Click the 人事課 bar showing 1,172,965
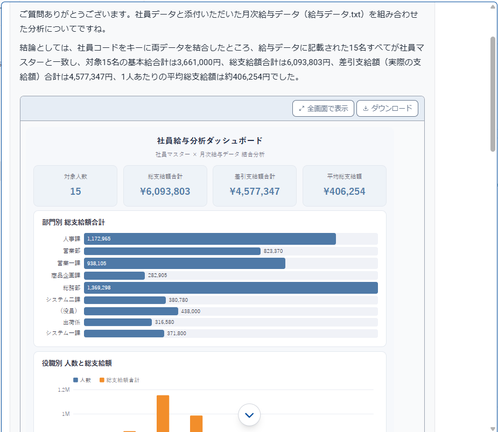Viewport: 498px width, 432px height. point(210,239)
